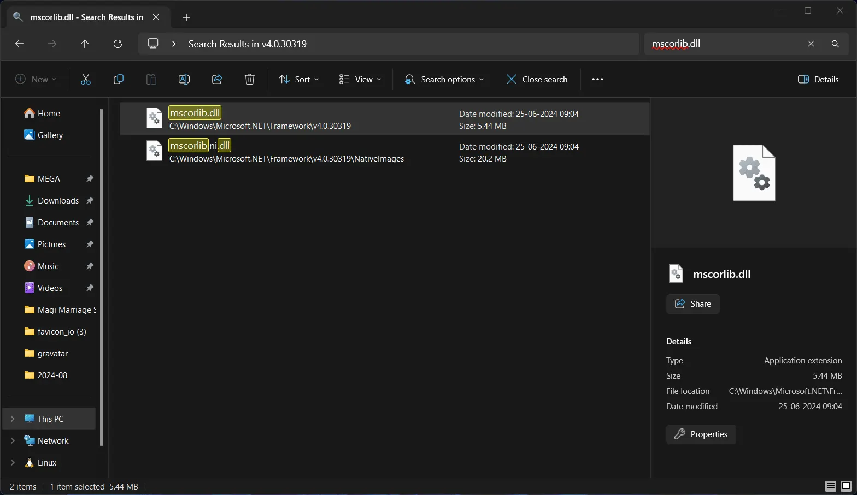Click the address bar showing Search Results in v4.0.30319
This screenshot has height=495, width=857.
coord(389,44)
